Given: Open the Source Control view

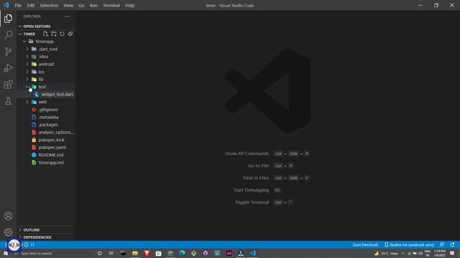Looking at the screenshot, I should click(x=8, y=52).
